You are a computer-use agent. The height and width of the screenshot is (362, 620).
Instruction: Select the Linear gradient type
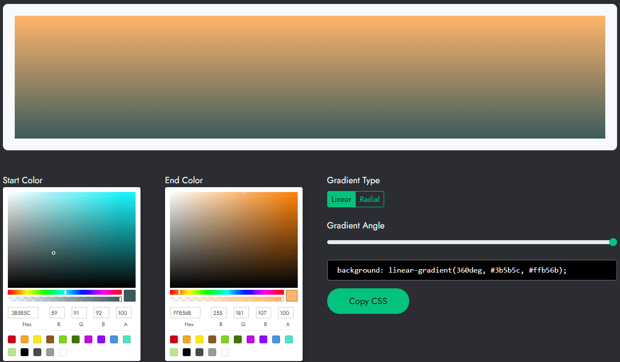(341, 199)
